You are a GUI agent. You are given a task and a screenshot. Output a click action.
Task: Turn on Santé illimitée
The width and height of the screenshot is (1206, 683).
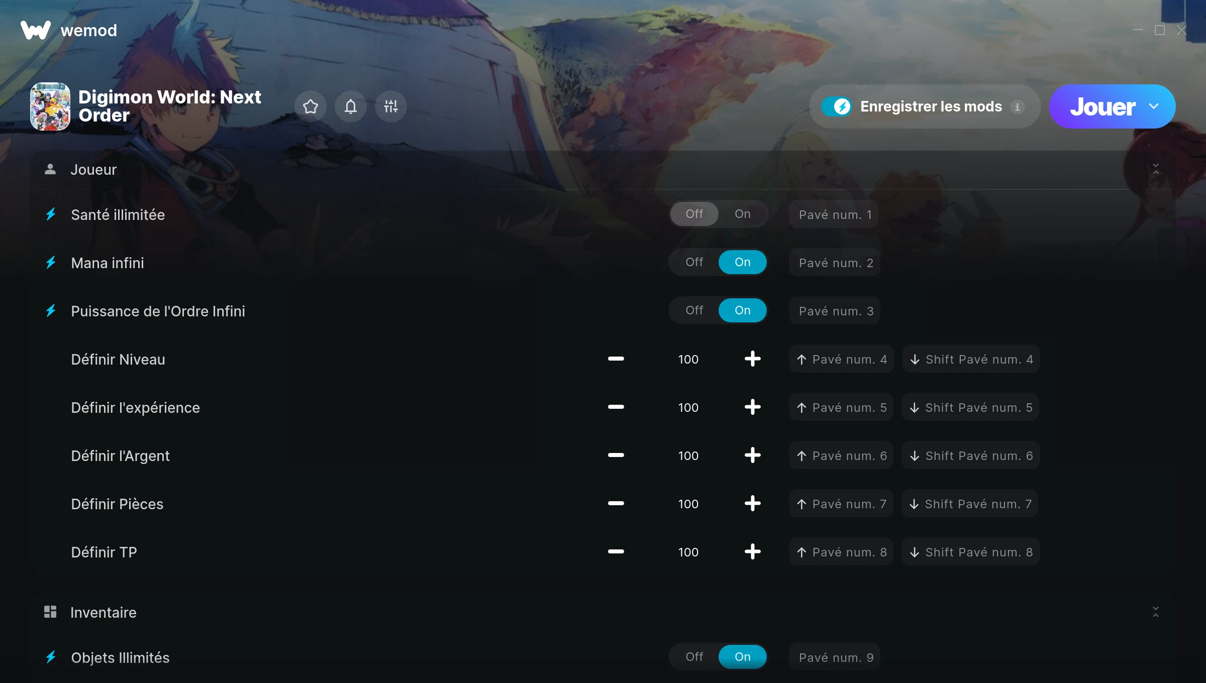(x=742, y=214)
